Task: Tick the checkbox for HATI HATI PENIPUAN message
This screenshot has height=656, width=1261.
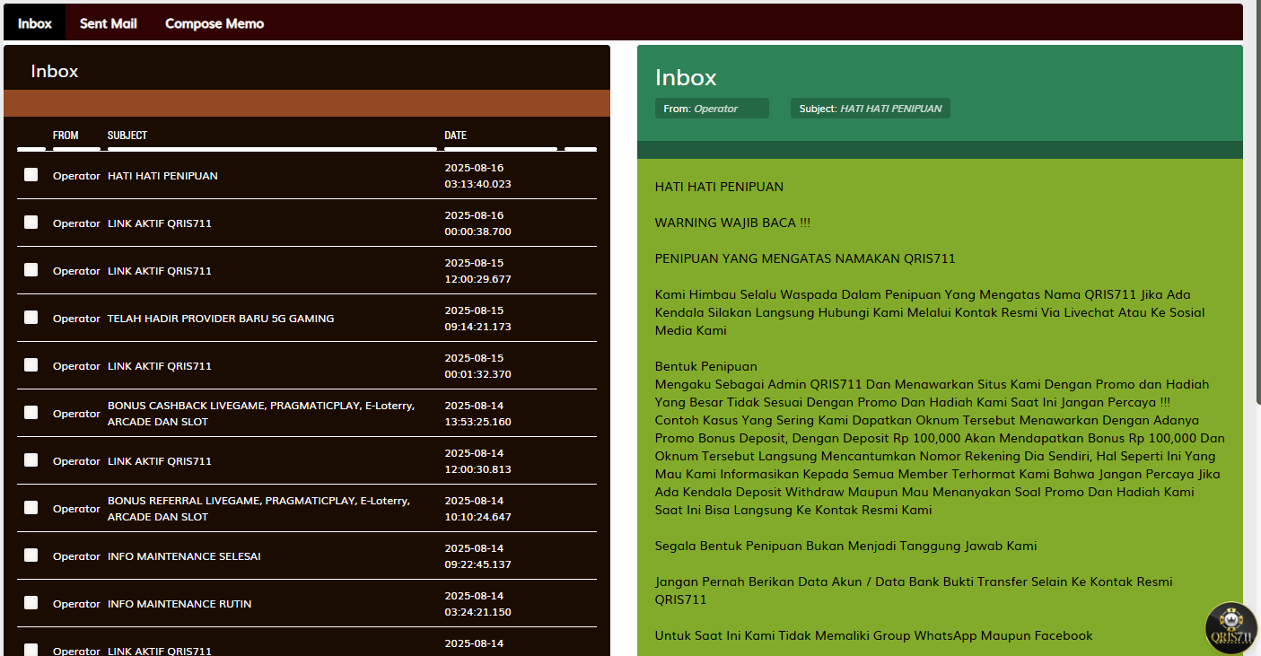Action: coord(31,175)
